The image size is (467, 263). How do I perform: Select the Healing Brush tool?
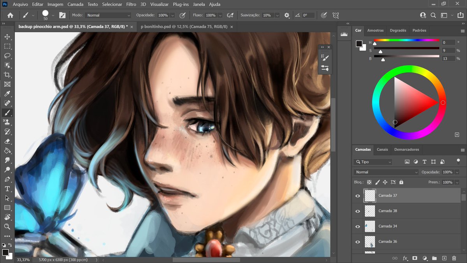click(7, 103)
